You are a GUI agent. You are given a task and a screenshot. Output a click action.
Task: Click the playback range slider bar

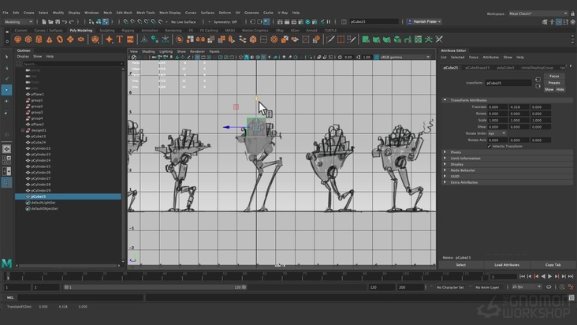(154, 287)
